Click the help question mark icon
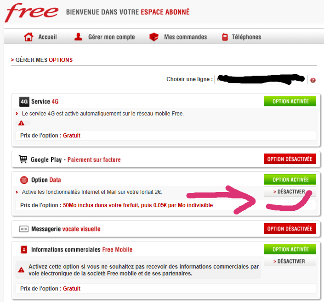 tap(313, 80)
